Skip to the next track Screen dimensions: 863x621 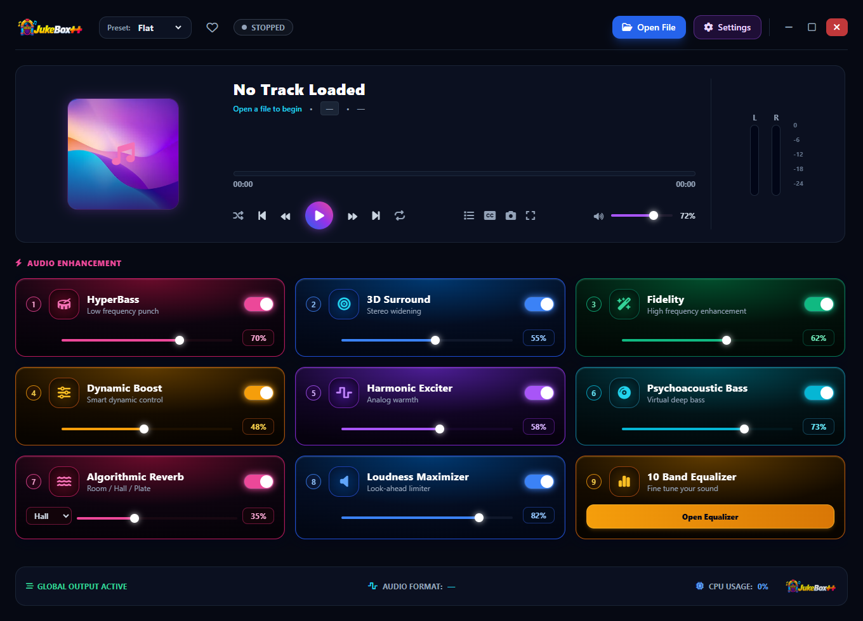point(376,215)
